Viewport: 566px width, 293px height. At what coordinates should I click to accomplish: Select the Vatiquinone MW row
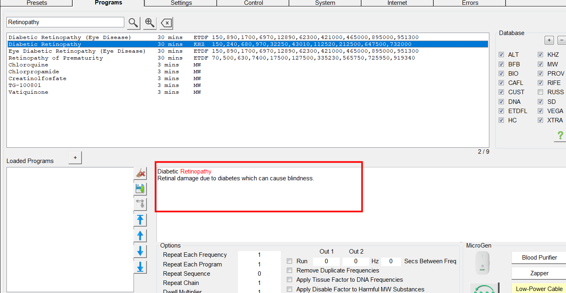click(x=248, y=92)
